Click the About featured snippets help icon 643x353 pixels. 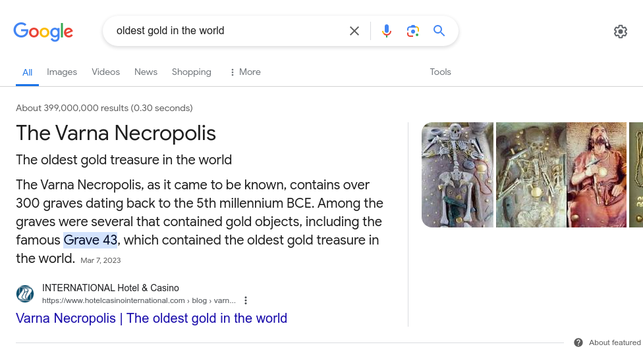578,342
